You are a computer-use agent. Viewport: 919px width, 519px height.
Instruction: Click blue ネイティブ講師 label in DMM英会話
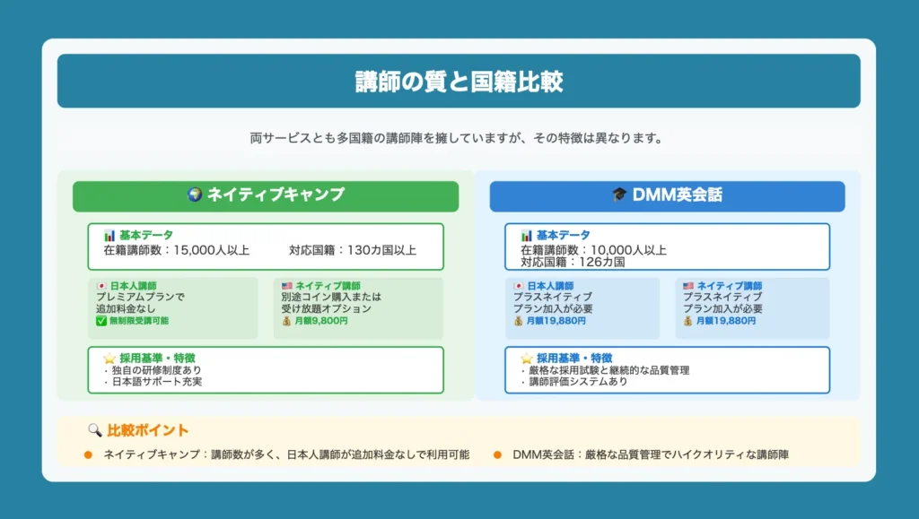729,286
